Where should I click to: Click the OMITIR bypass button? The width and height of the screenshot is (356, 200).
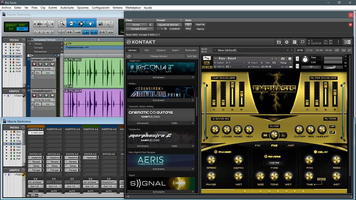point(200,25)
